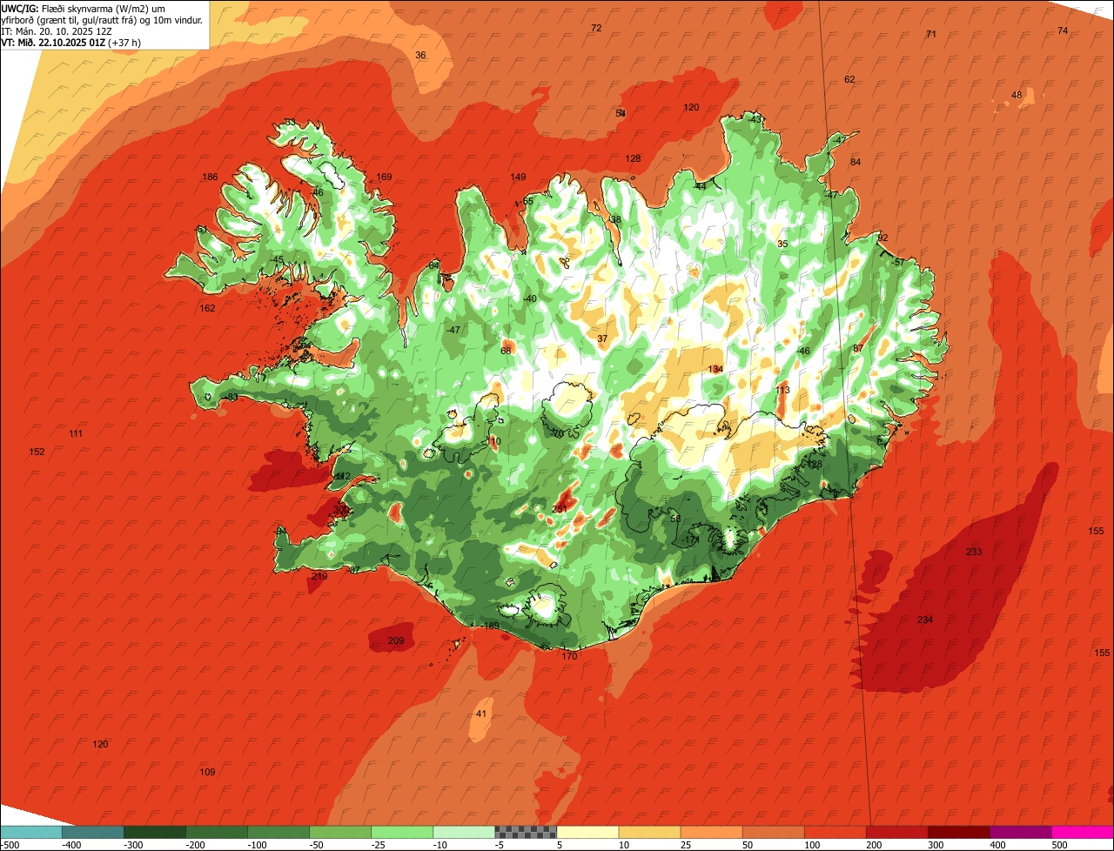
Task: Click the map value 111 in the western sea
Action: [x=76, y=434]
